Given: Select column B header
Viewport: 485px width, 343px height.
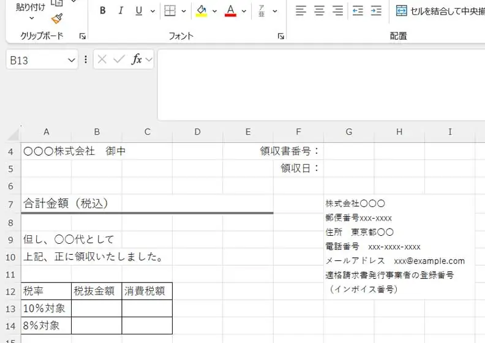Looking at the screenshot, I should (97, 132).
